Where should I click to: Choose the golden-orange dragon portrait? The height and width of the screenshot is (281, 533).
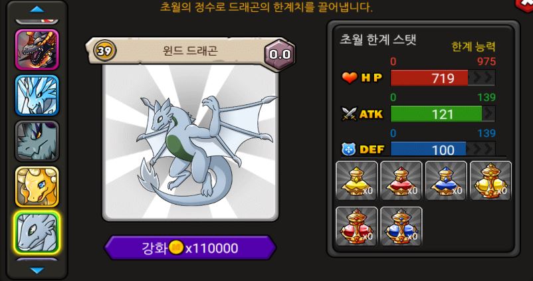[37, 187]
